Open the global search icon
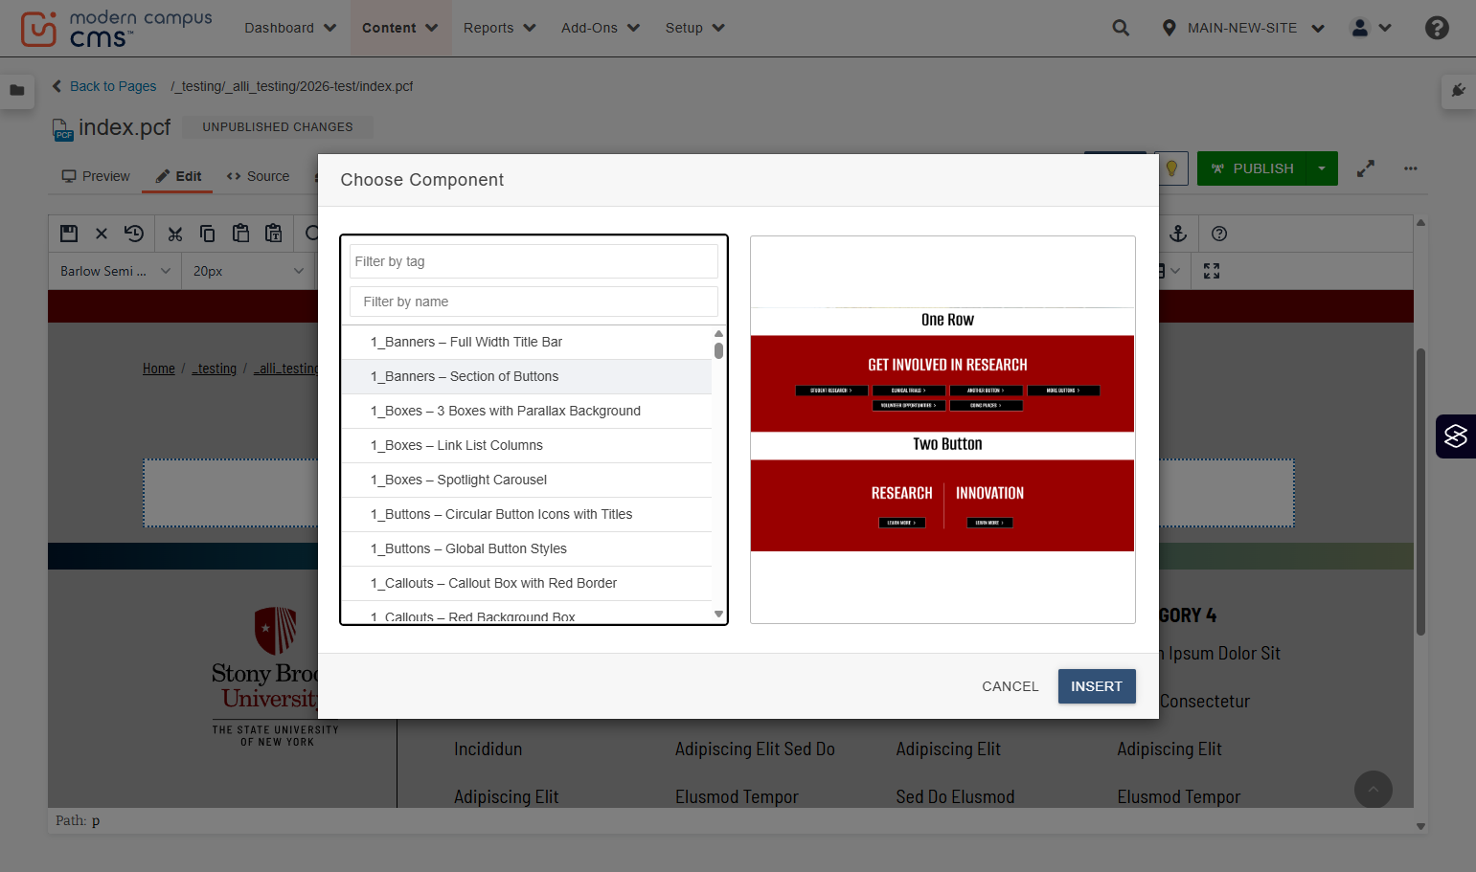This screenshot has height=872, width=1476. (1121, 28)
